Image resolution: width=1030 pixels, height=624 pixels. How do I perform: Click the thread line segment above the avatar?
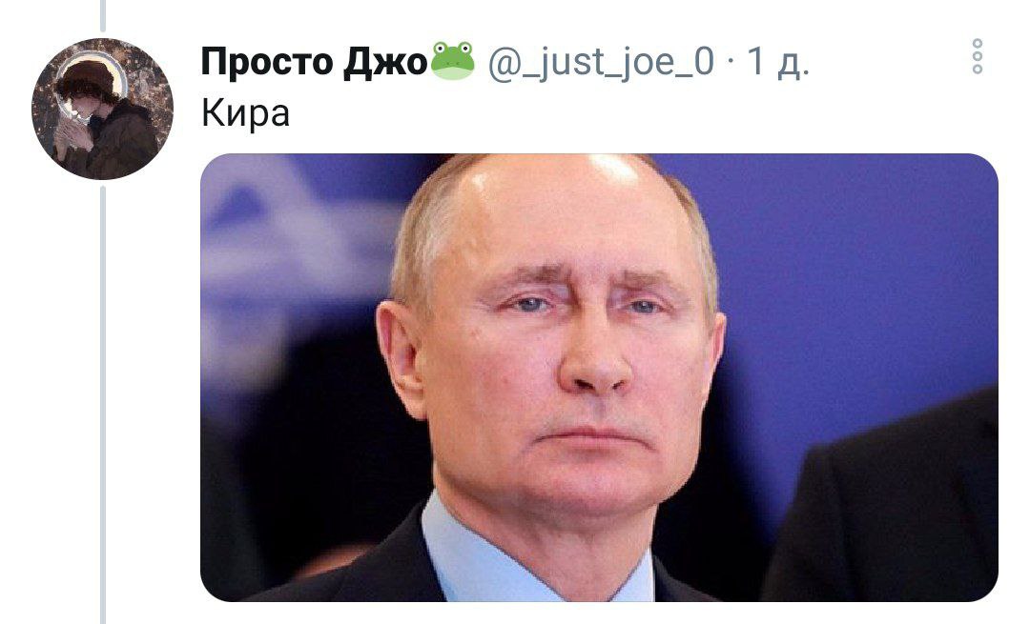click(x=102, y=16)
